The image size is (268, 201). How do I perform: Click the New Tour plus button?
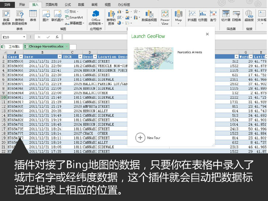[x=140, y=138]
